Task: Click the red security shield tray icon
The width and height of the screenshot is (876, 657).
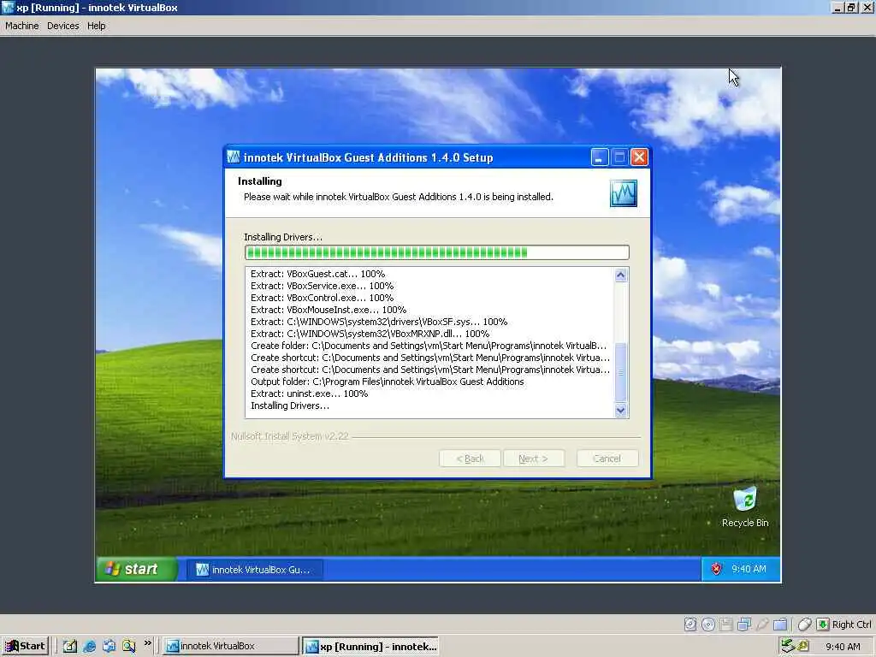Action: click(x=716, y=569)
